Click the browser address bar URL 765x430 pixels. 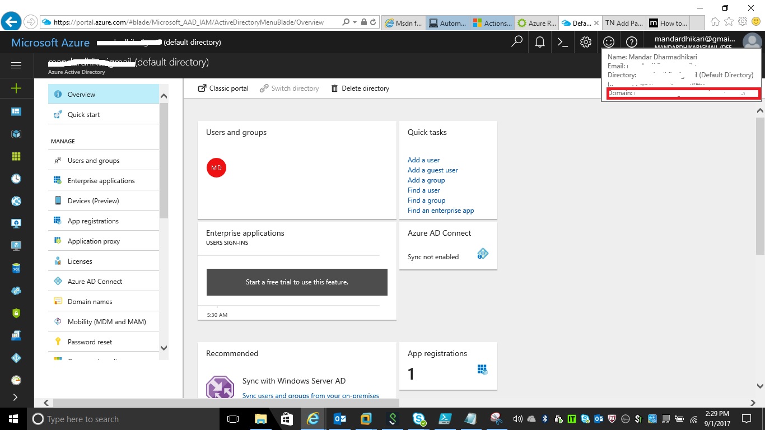[189, 22]
